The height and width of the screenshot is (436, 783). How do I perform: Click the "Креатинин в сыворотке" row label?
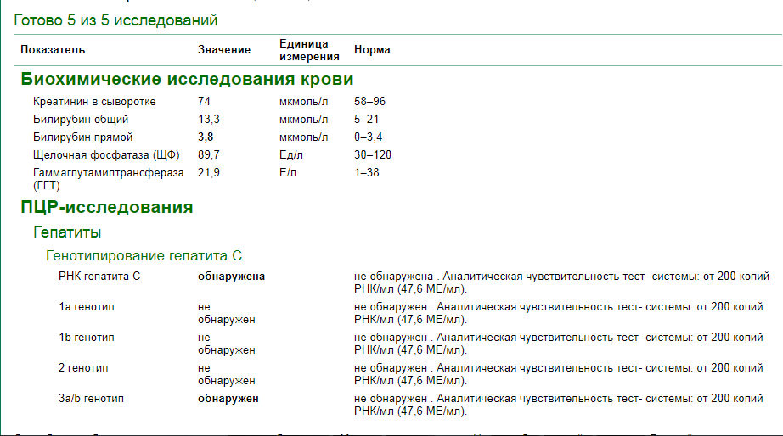[94, 102]
